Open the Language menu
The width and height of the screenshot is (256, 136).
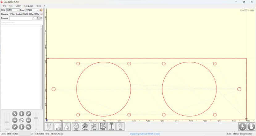(x=29, y=6)
